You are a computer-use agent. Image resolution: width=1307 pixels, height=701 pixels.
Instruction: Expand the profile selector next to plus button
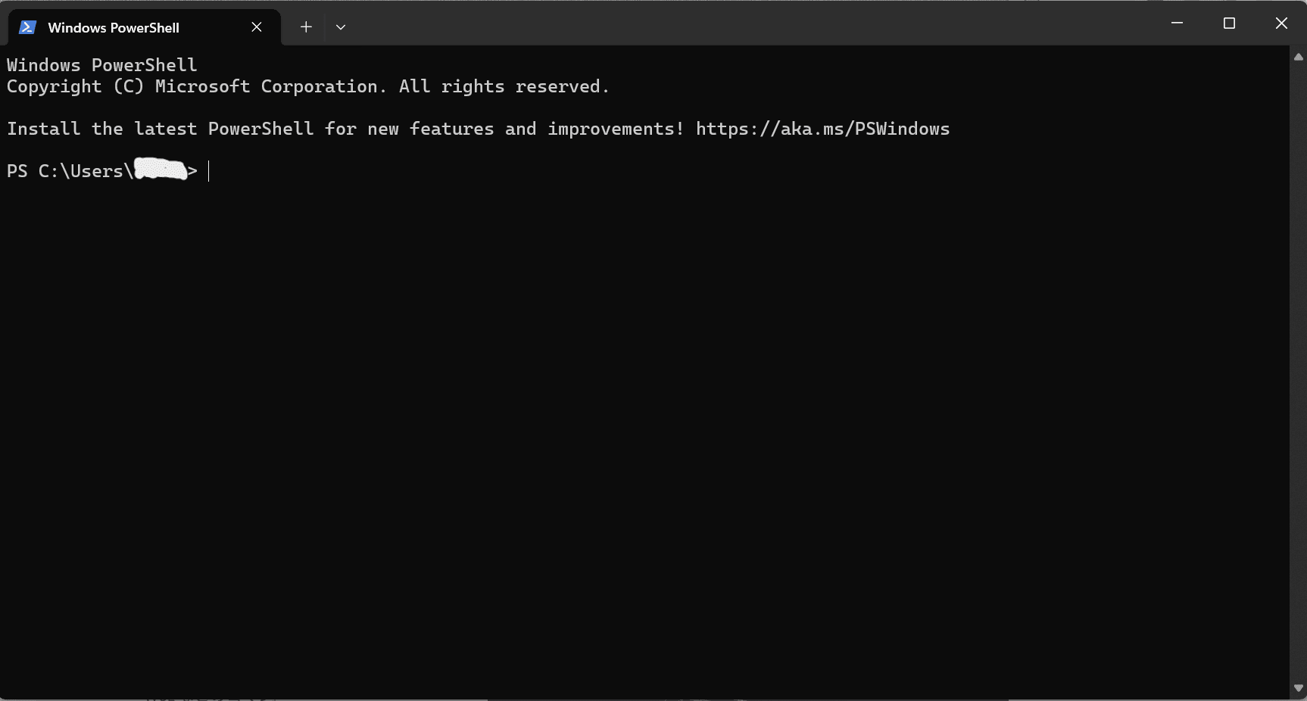point(340,26)
